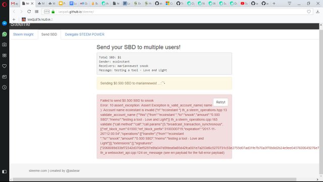Go back with the back arrow
323x182 pixels.
[x=14, y=12]
